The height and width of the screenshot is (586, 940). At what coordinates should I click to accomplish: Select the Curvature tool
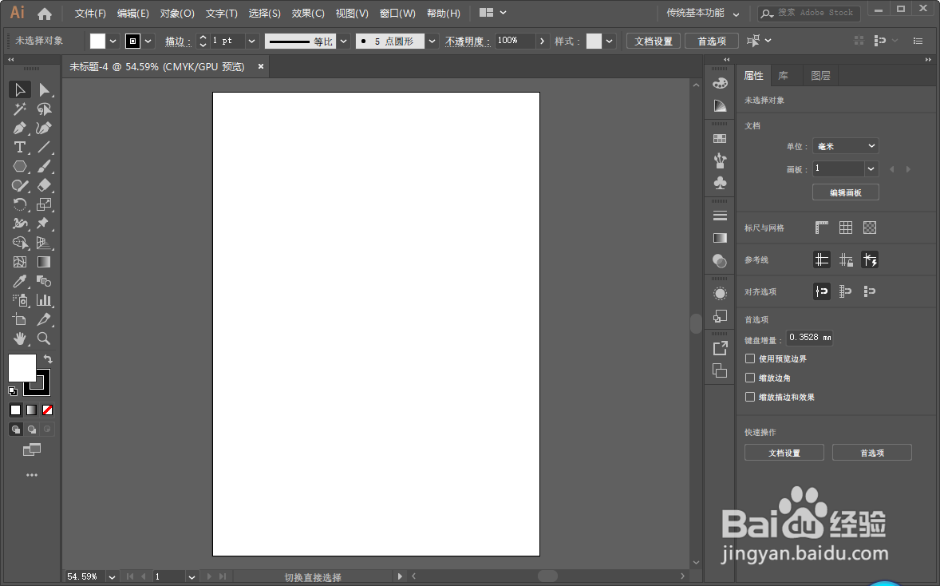click(44, 129)
